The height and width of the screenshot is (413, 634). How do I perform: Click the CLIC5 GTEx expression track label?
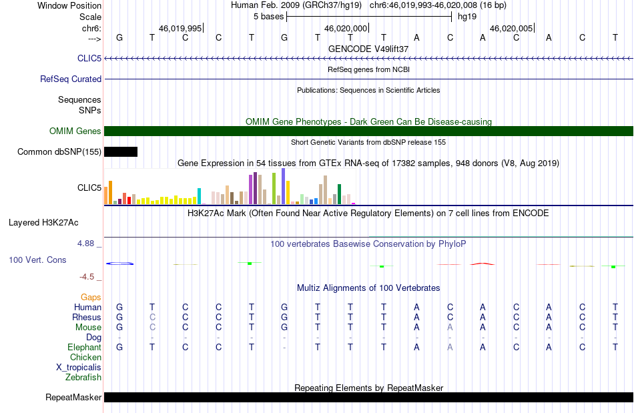89,187
